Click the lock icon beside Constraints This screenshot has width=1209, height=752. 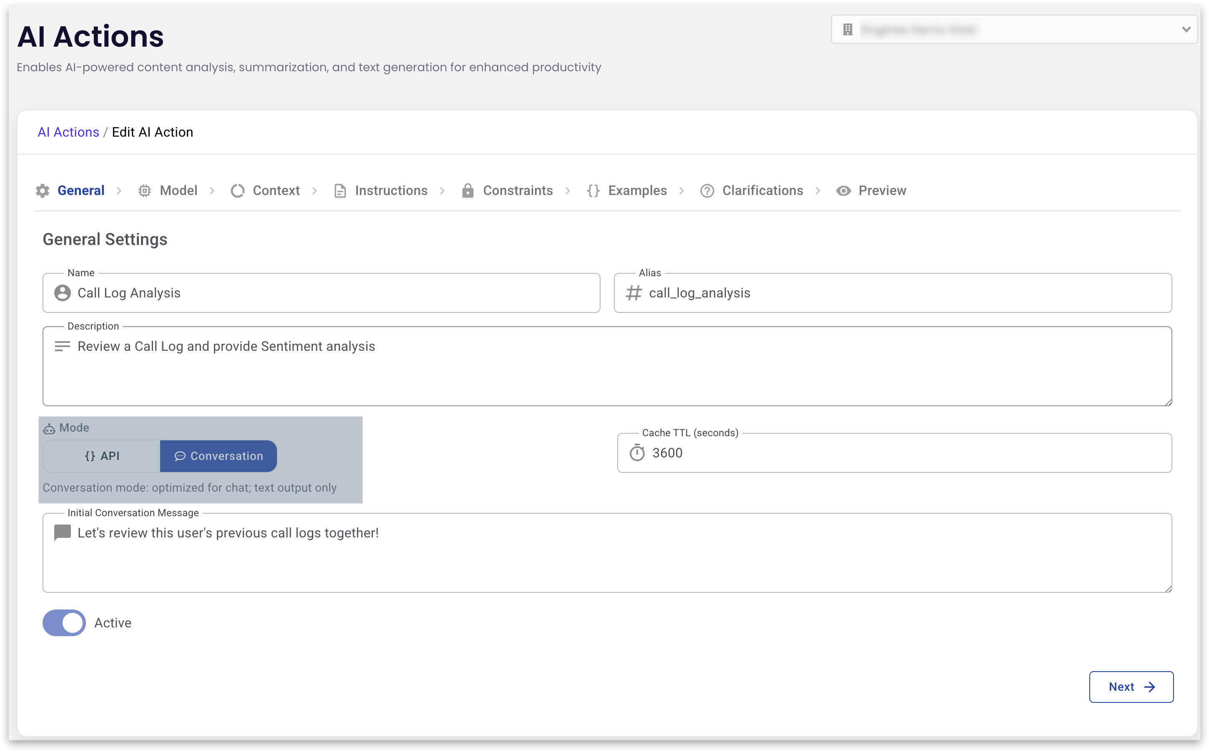point(468,191)
